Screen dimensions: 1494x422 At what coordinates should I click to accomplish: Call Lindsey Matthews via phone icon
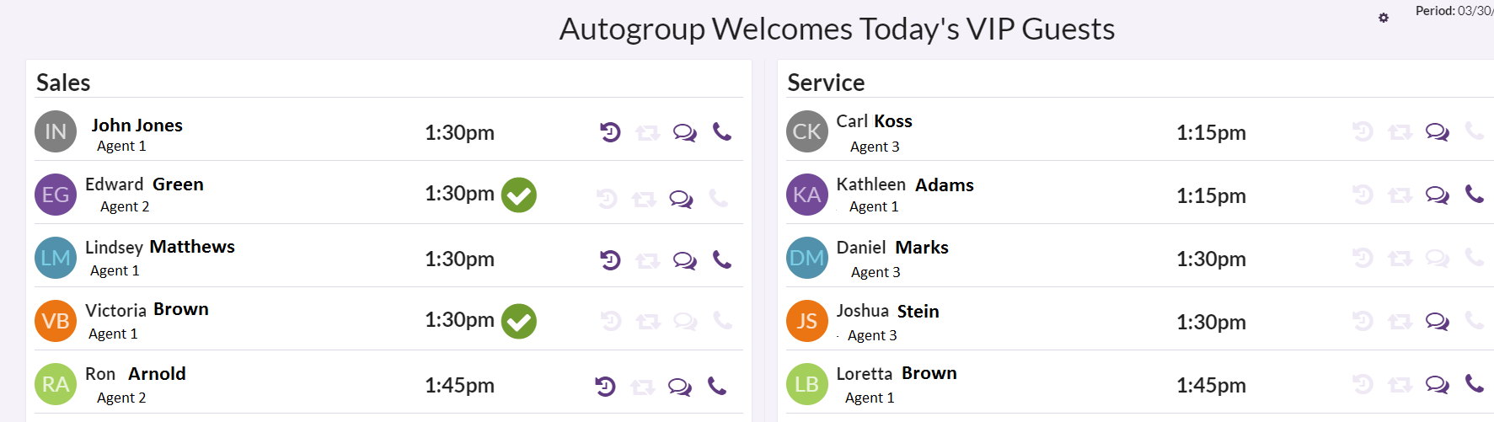(x=722, y=259)
